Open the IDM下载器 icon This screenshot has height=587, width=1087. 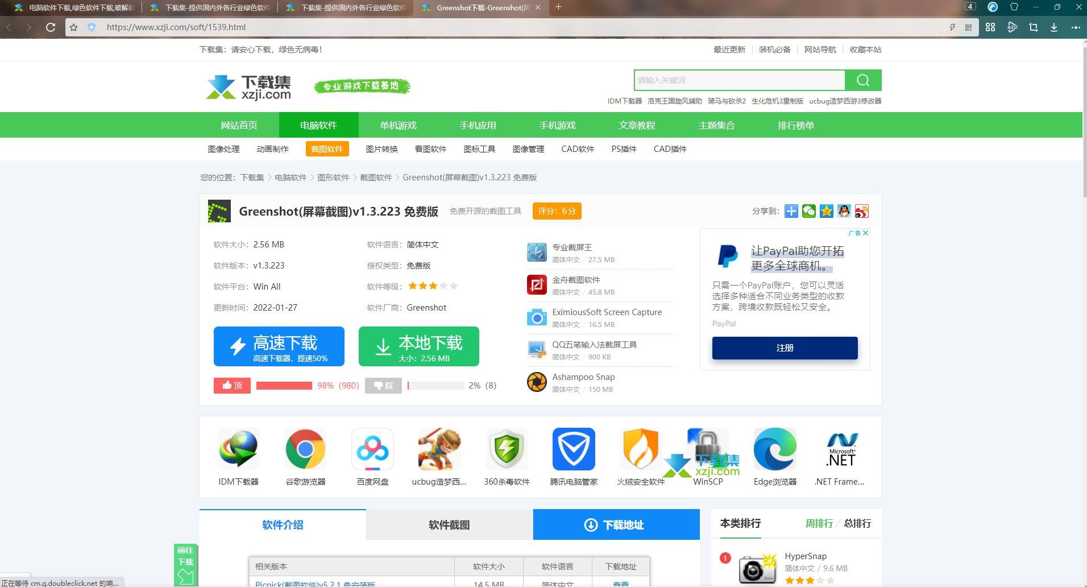pyautogui.click(x=238, y=449)
